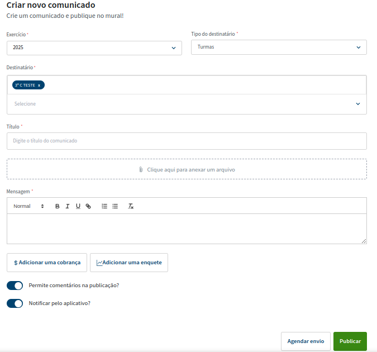Open the Selecione destinatário dropdown
This screenshot has height=352, width=377.
point(187,104)
